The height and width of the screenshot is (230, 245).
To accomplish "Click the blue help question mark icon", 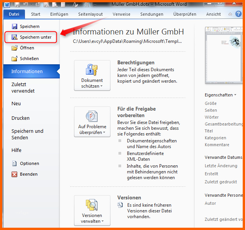I will [x=238, y=14].
